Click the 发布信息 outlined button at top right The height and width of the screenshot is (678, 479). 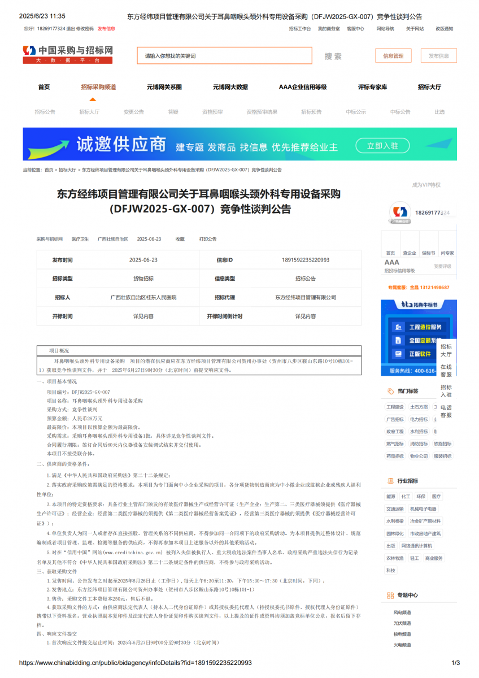point(439,56)
